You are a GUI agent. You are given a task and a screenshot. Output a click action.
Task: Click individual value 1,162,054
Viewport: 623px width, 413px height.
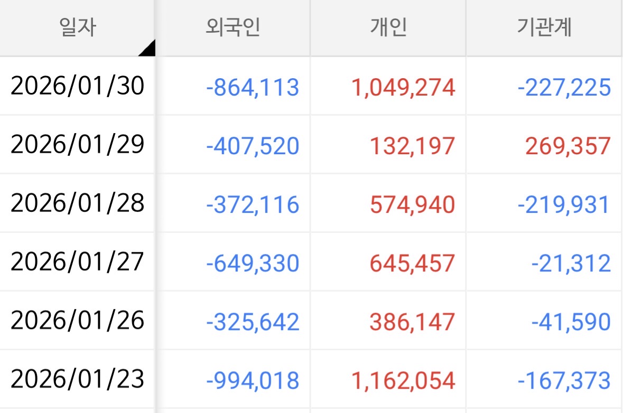click(x=403, y=380)
